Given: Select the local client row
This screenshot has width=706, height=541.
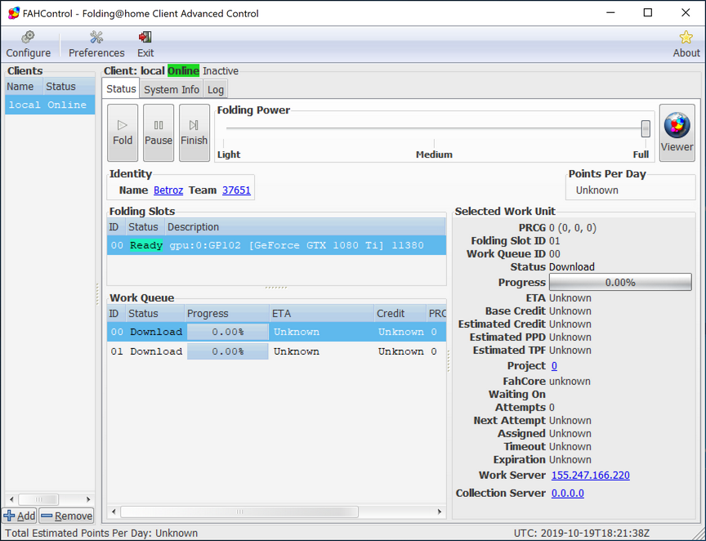Looking at the screenshot, I should 50,105.
